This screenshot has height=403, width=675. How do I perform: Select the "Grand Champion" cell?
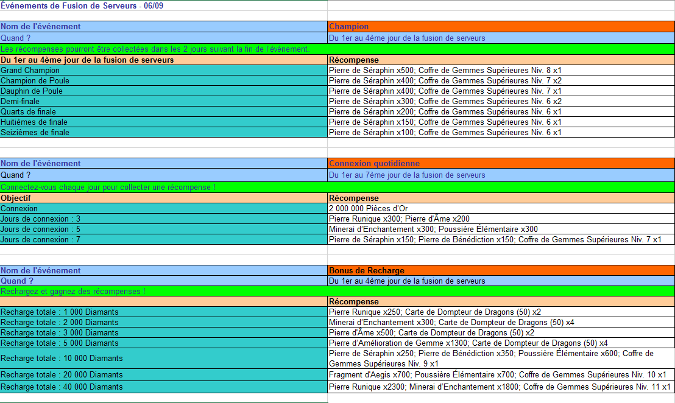[163, 71]
